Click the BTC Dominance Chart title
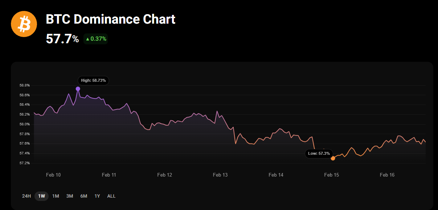 pyautogui.click(x=111, y=19)
